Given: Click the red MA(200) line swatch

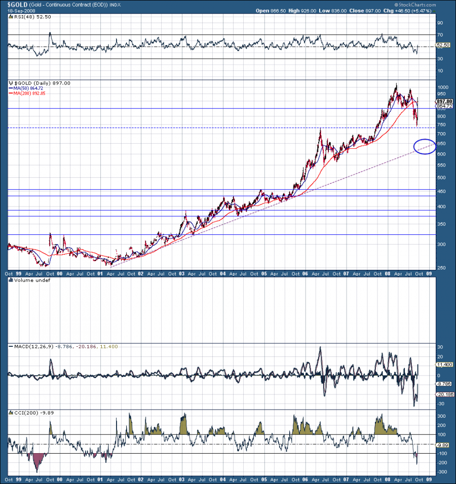Looking at the screenshot, I should point(11,93).
